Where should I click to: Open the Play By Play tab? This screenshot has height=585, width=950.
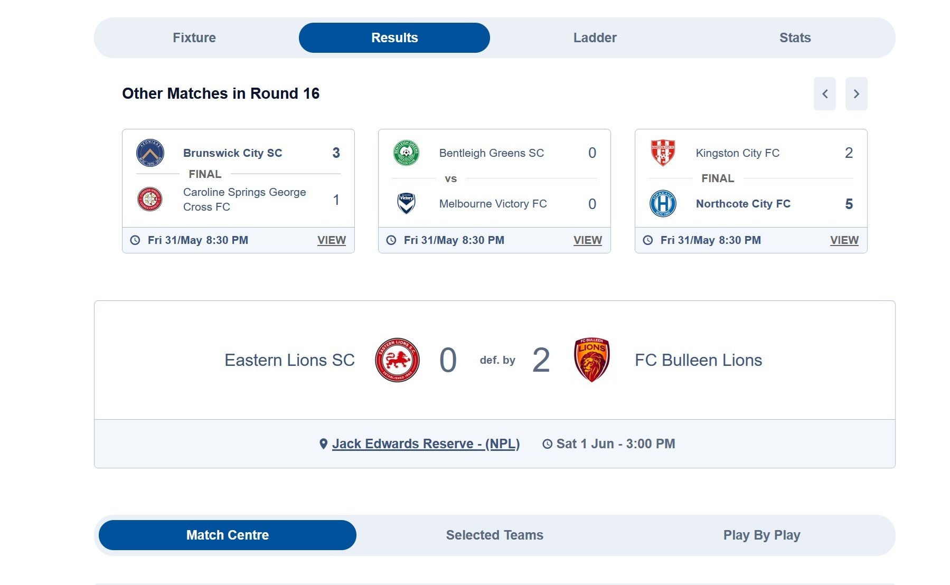(x=761, y=535)
